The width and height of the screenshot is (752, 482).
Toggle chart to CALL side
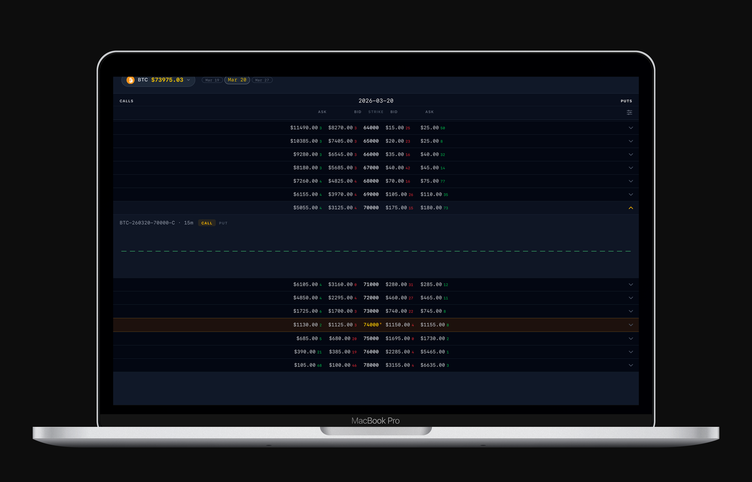[x=207, y=223]
